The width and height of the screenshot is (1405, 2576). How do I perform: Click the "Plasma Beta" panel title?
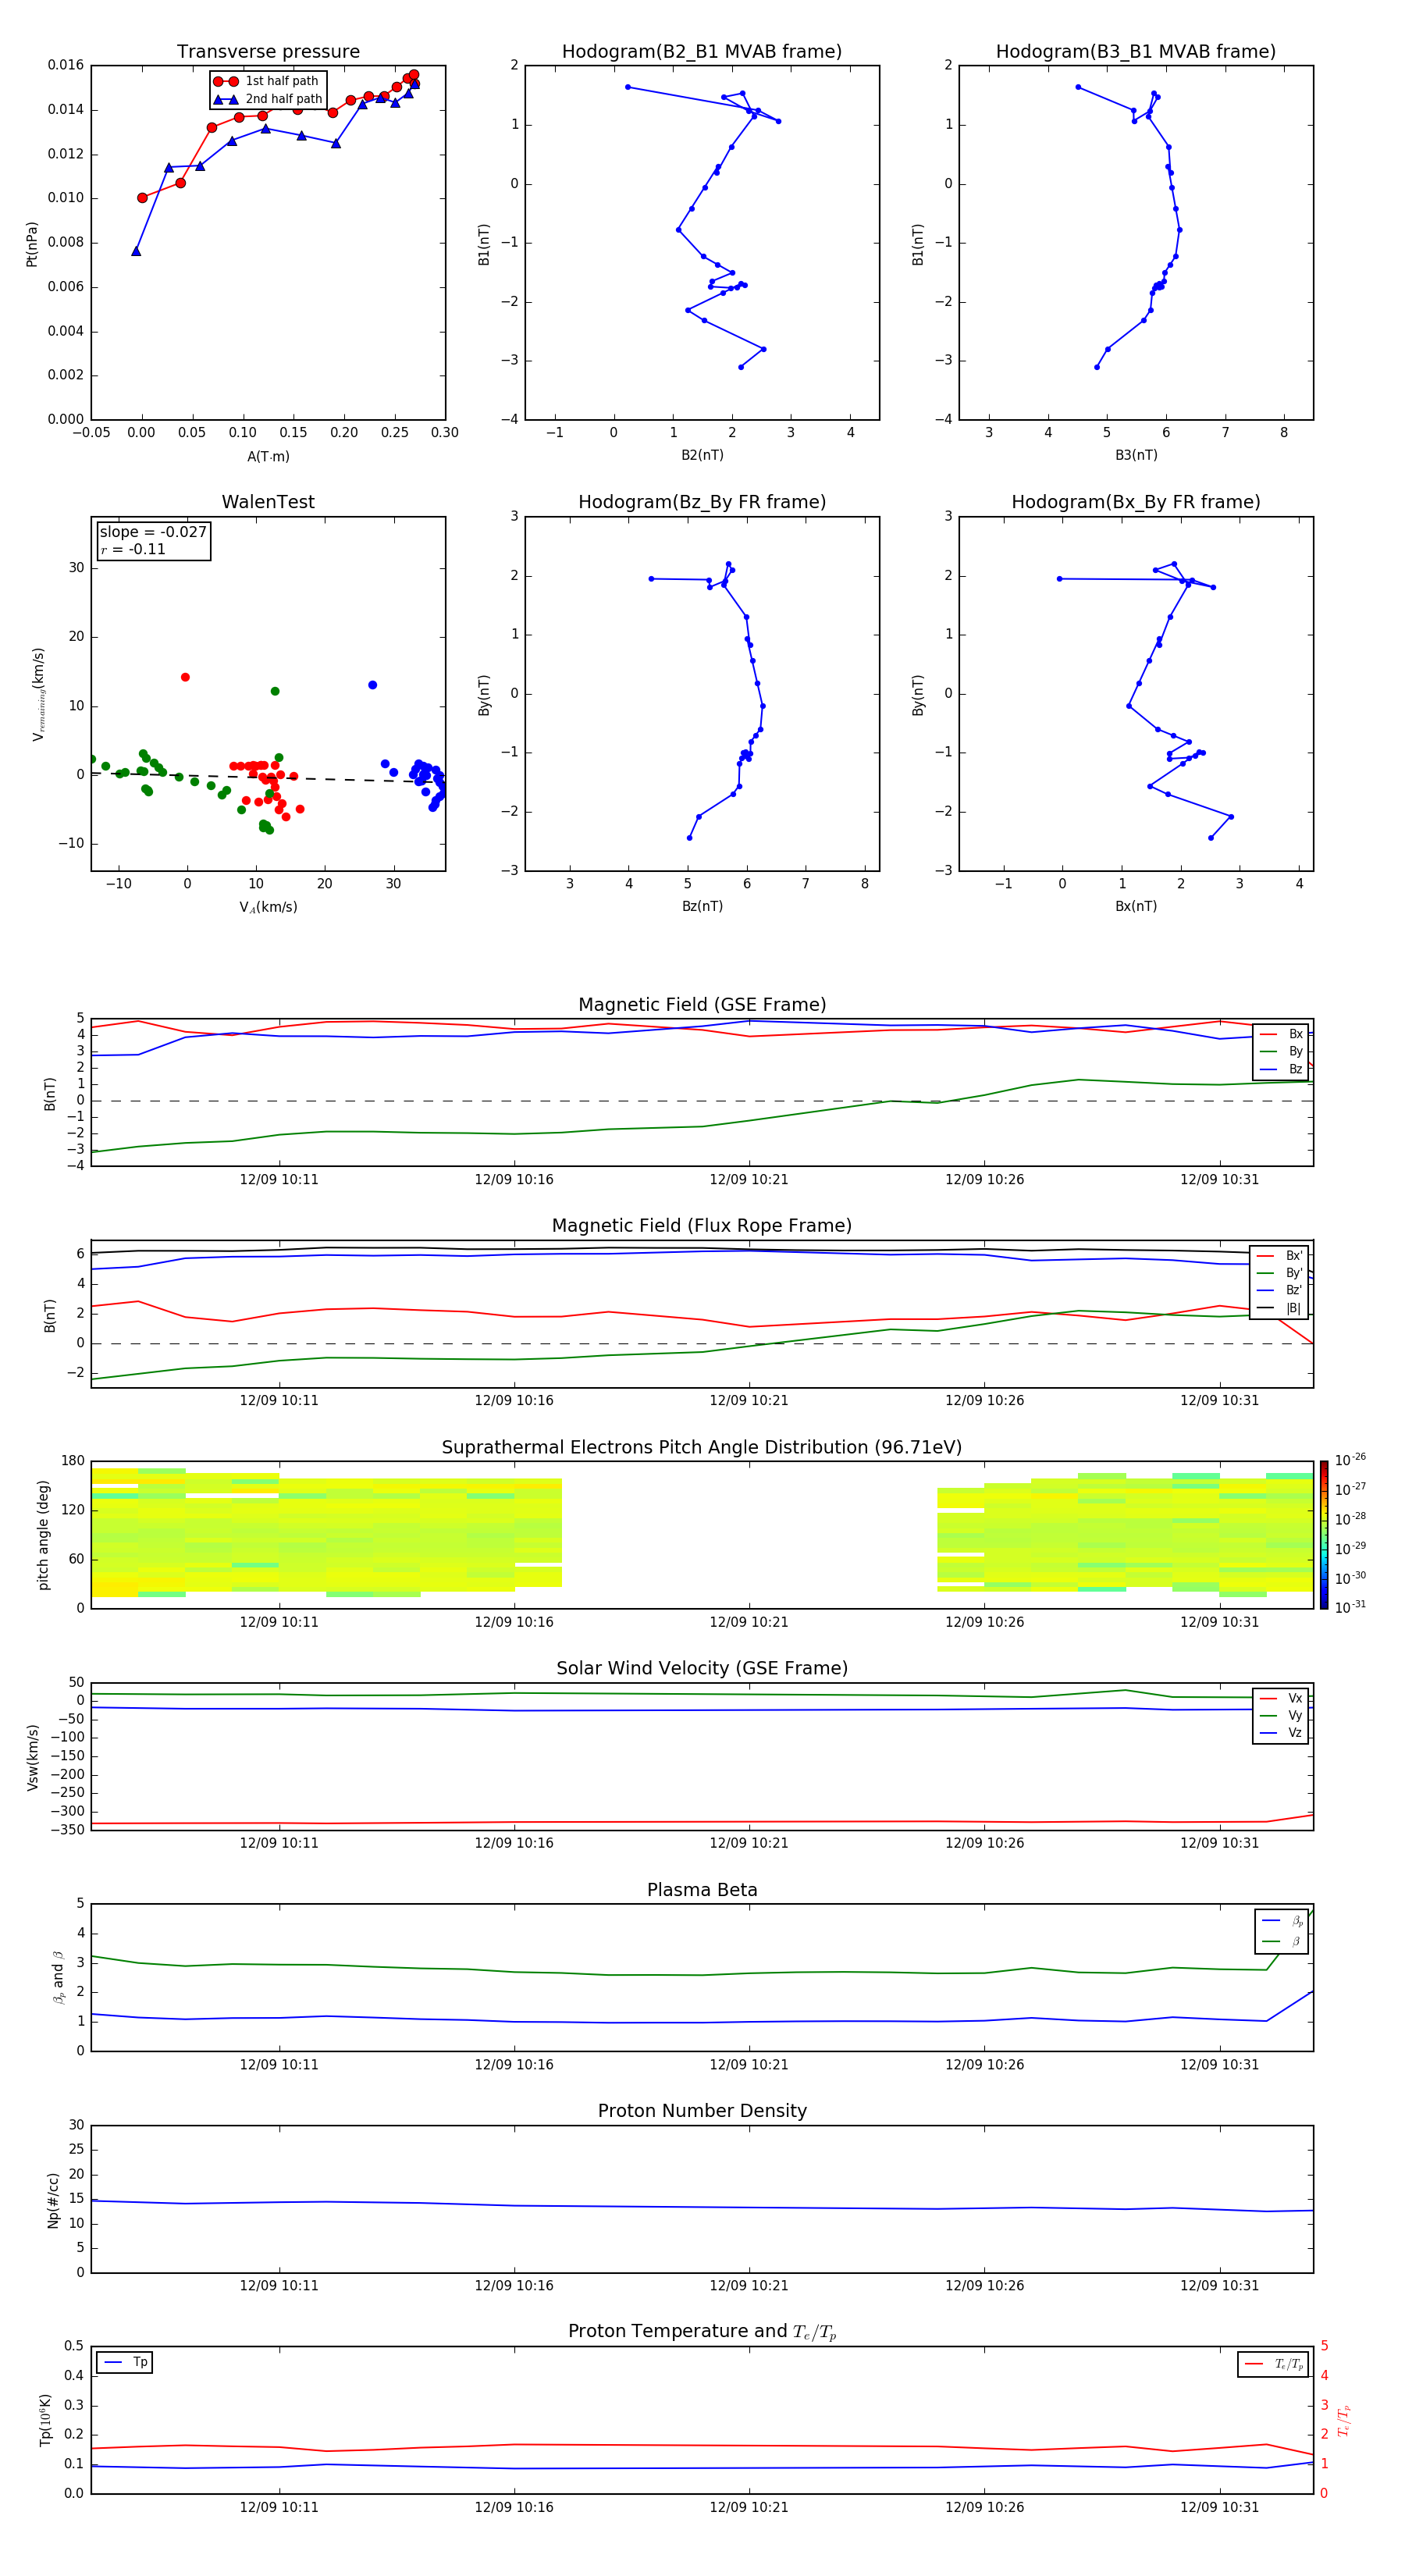[702, 1890]
